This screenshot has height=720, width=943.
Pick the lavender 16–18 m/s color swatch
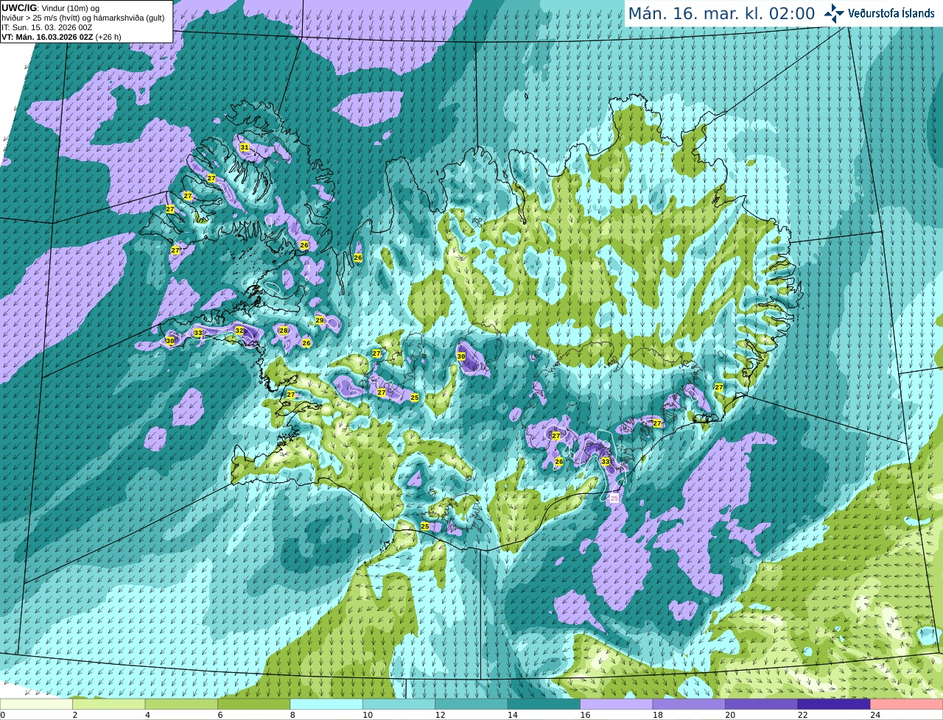pyautogui.click(x=617, y=704)
